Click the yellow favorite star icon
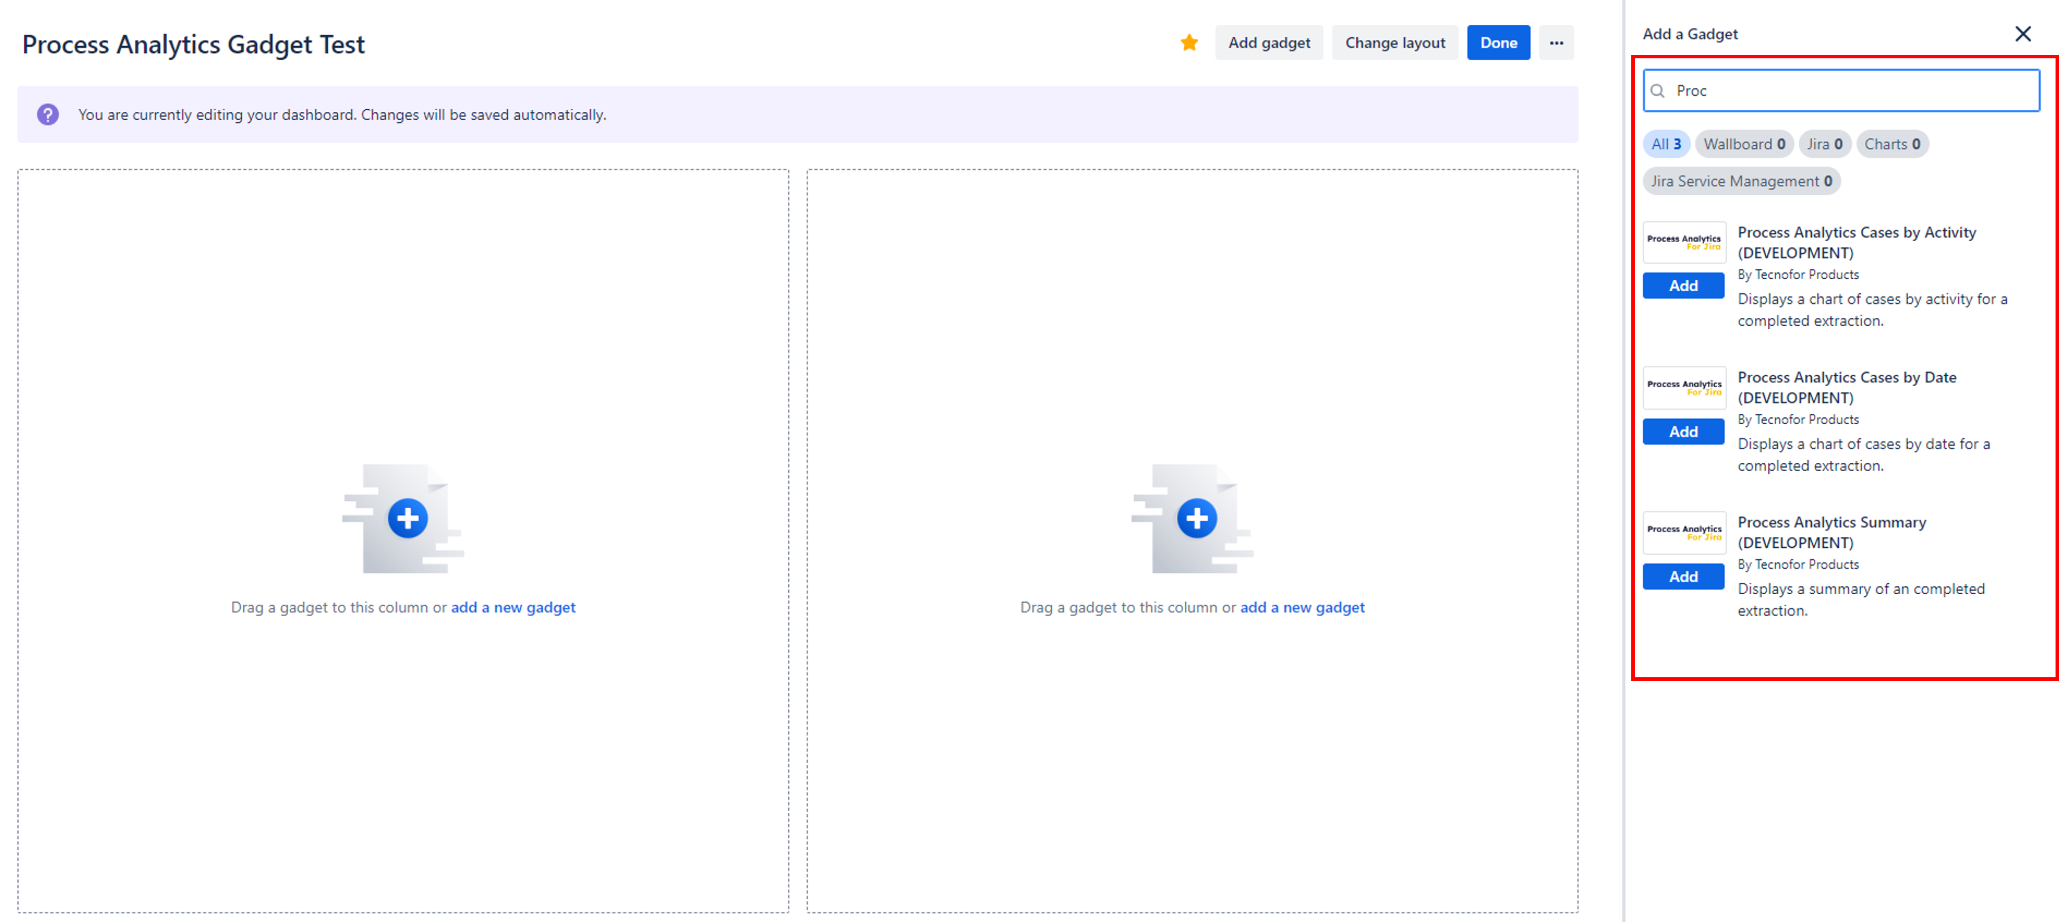 tap(1189, 43)
